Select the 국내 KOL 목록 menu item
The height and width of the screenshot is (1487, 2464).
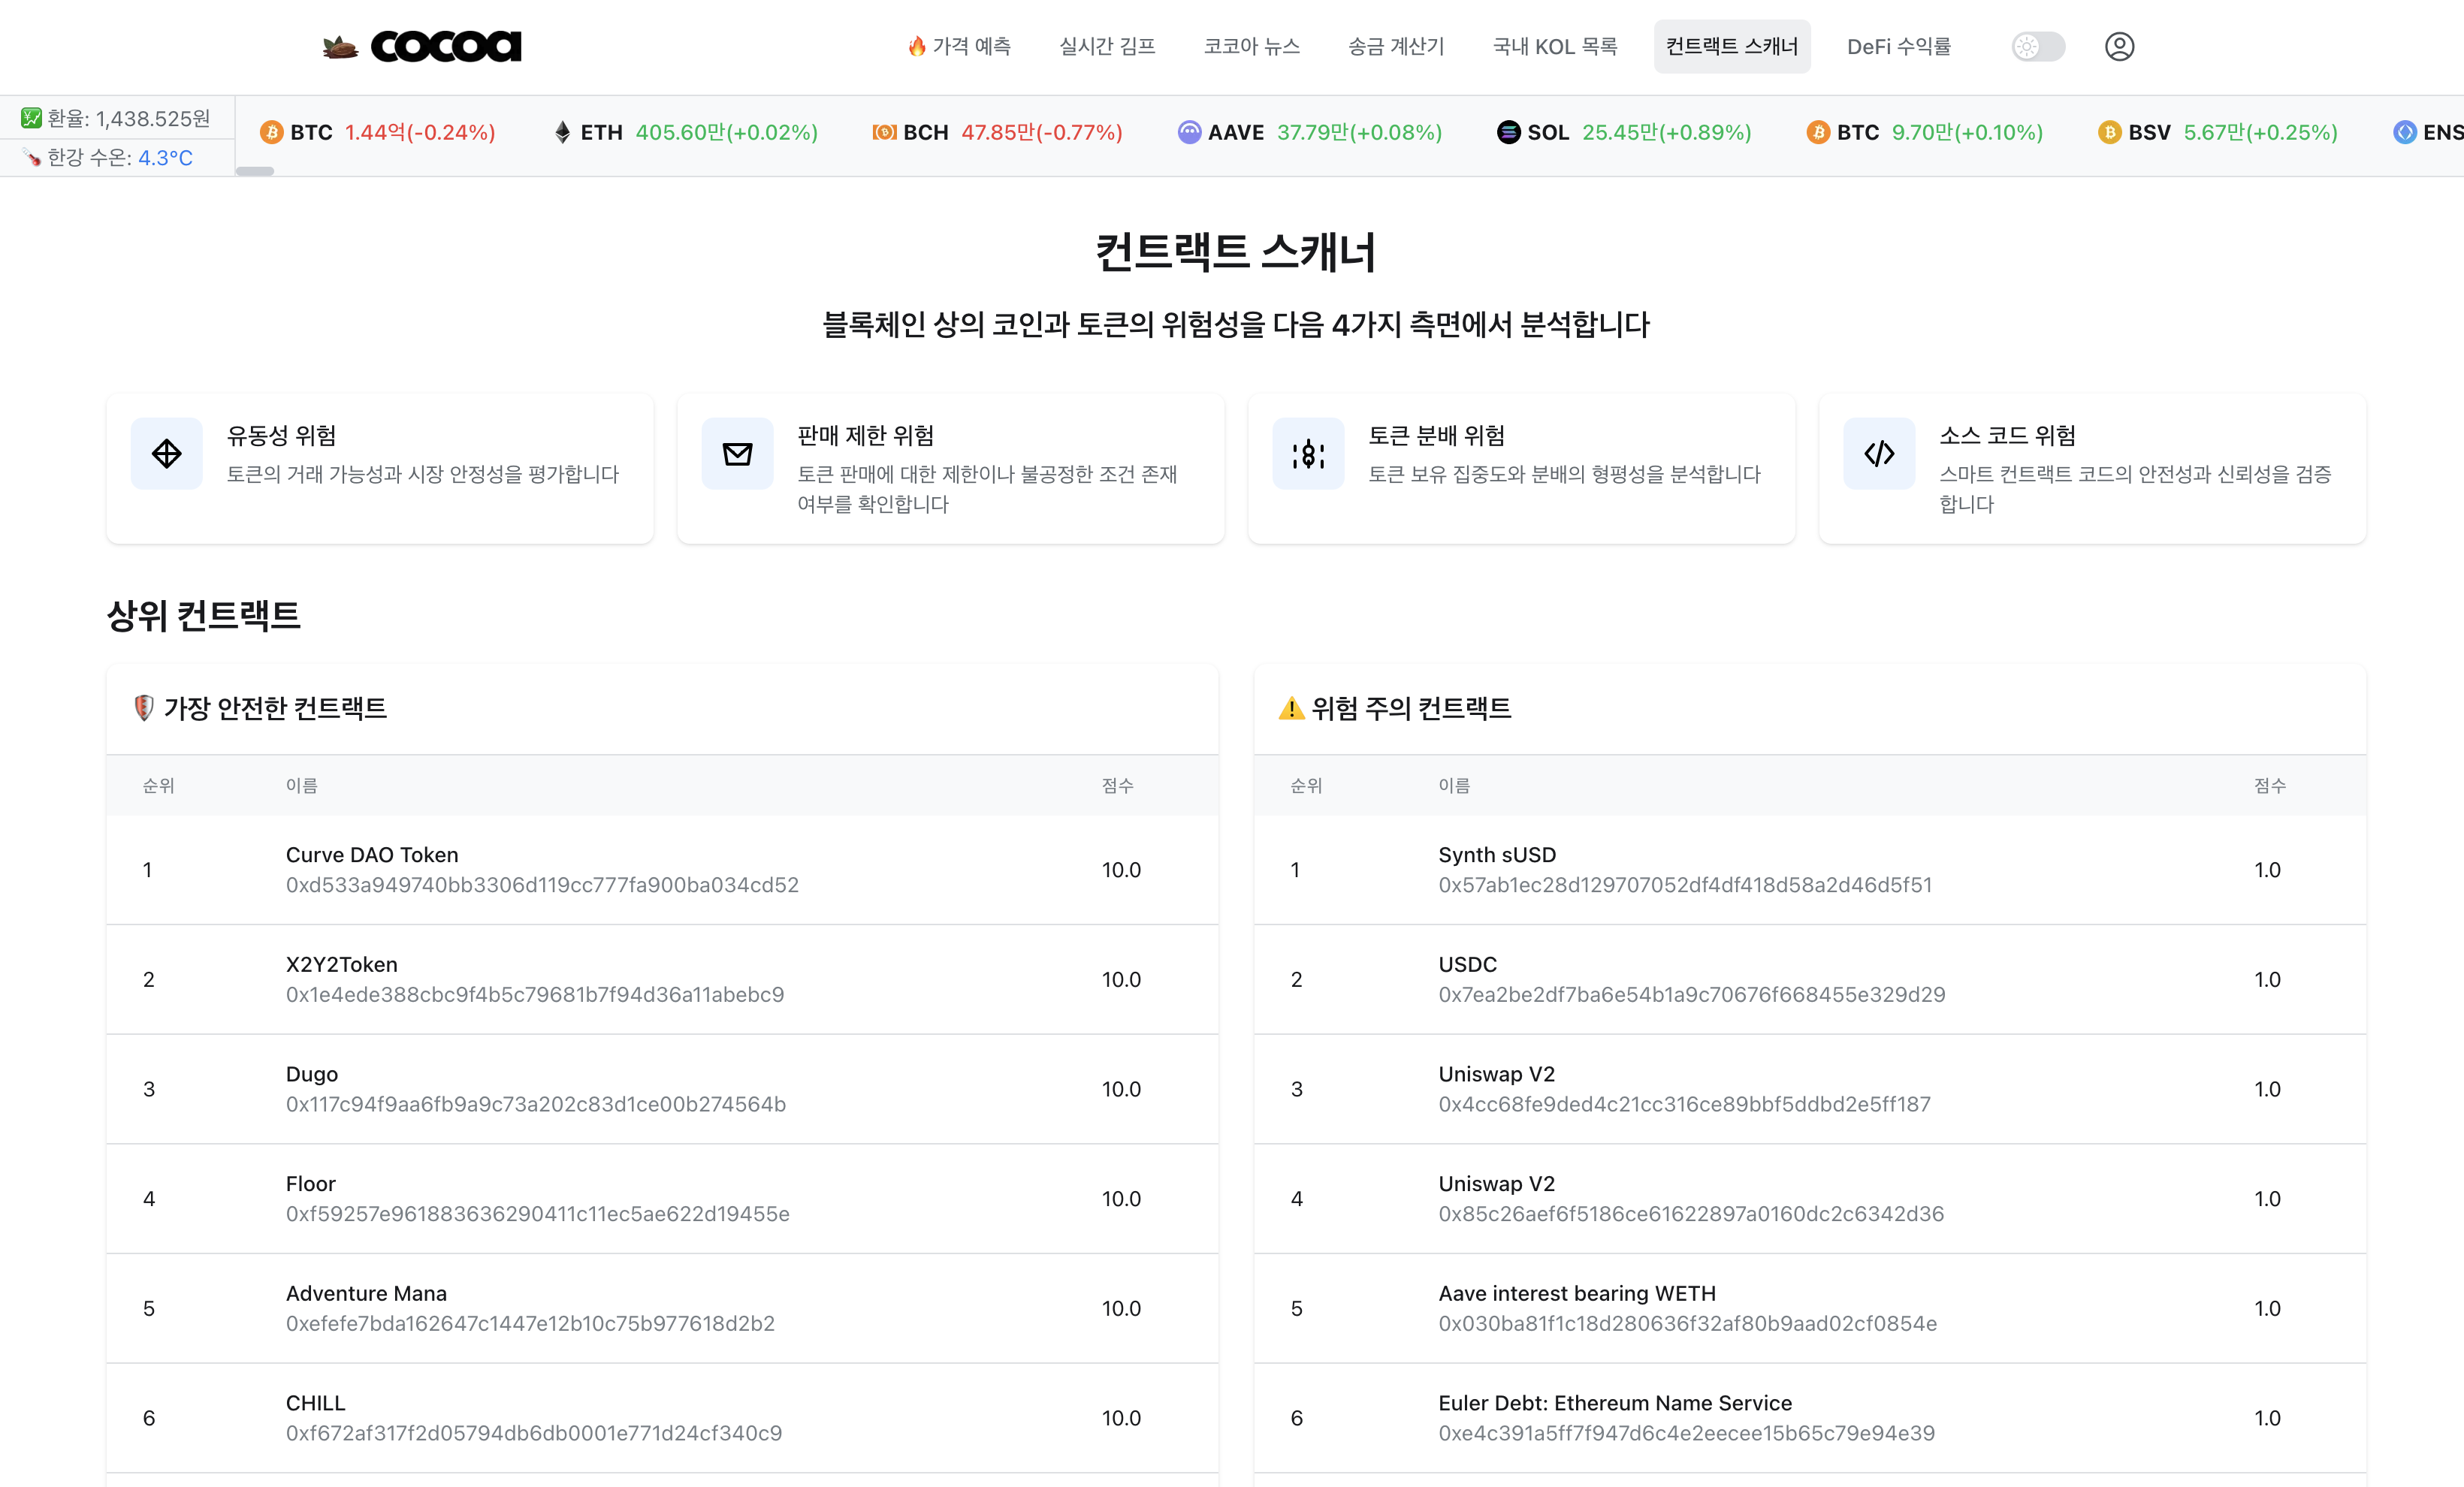[x=1554, y=46]
